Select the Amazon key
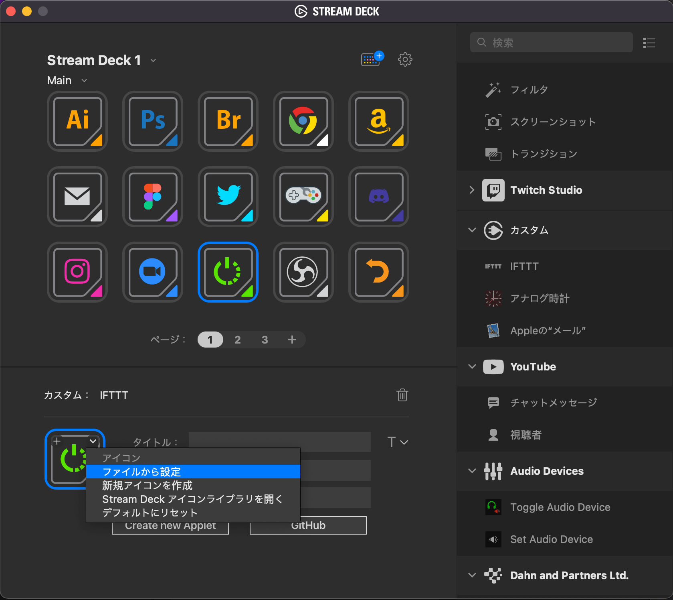The width and height of the screenshot is (673, 600). pyautogui.click(x=379, y=121)
